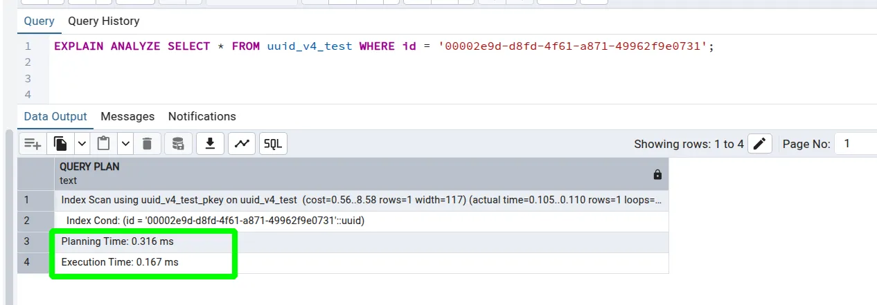Click row number 3 header
The height and width of the screenshot is (305, 877).
coord(35,242)
